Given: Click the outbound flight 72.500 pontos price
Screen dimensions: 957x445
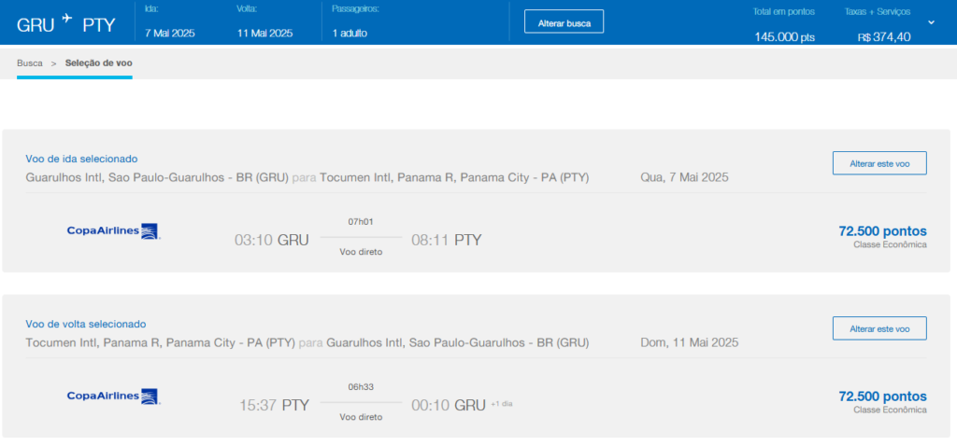Looking at the screenshot, I should coord(882,230).
